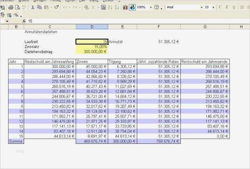Select Zinsen cell 6.691,97 €
This screenshot has height=169, width=250.
92,136
